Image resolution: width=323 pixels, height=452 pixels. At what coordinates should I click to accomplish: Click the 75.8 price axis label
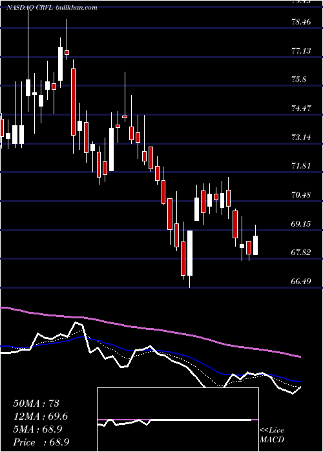[x=298, y=79]
